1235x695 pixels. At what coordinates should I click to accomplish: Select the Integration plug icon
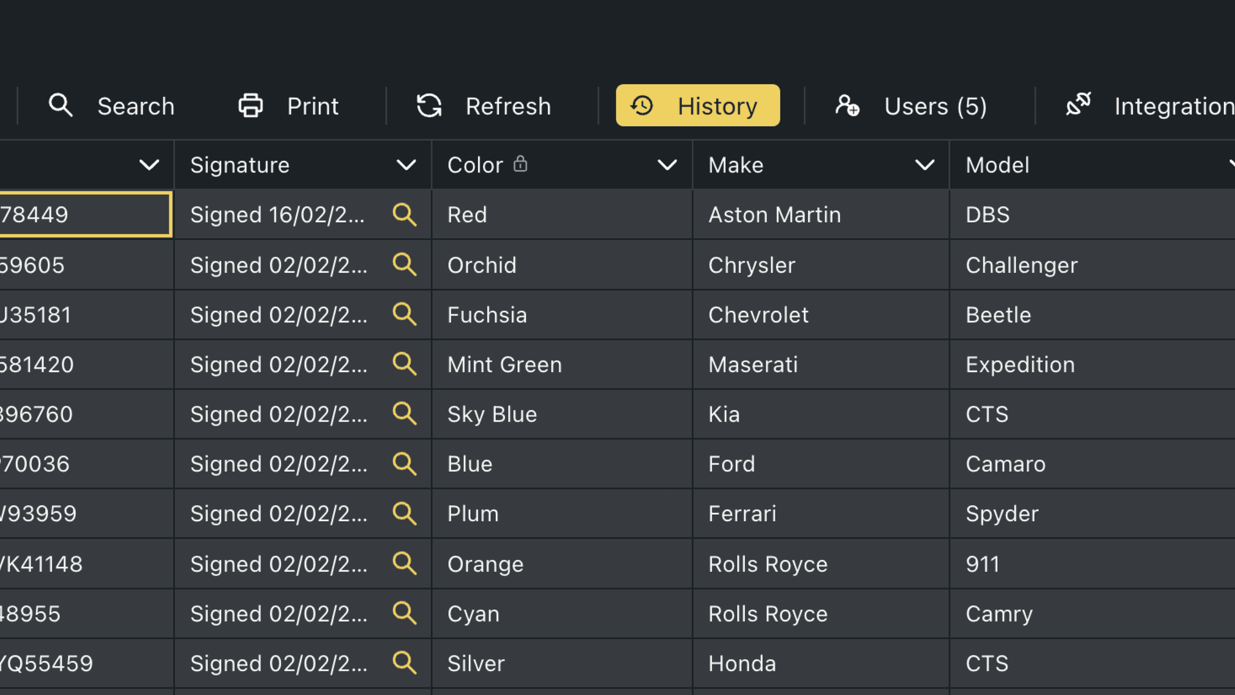coord(1079,105)
